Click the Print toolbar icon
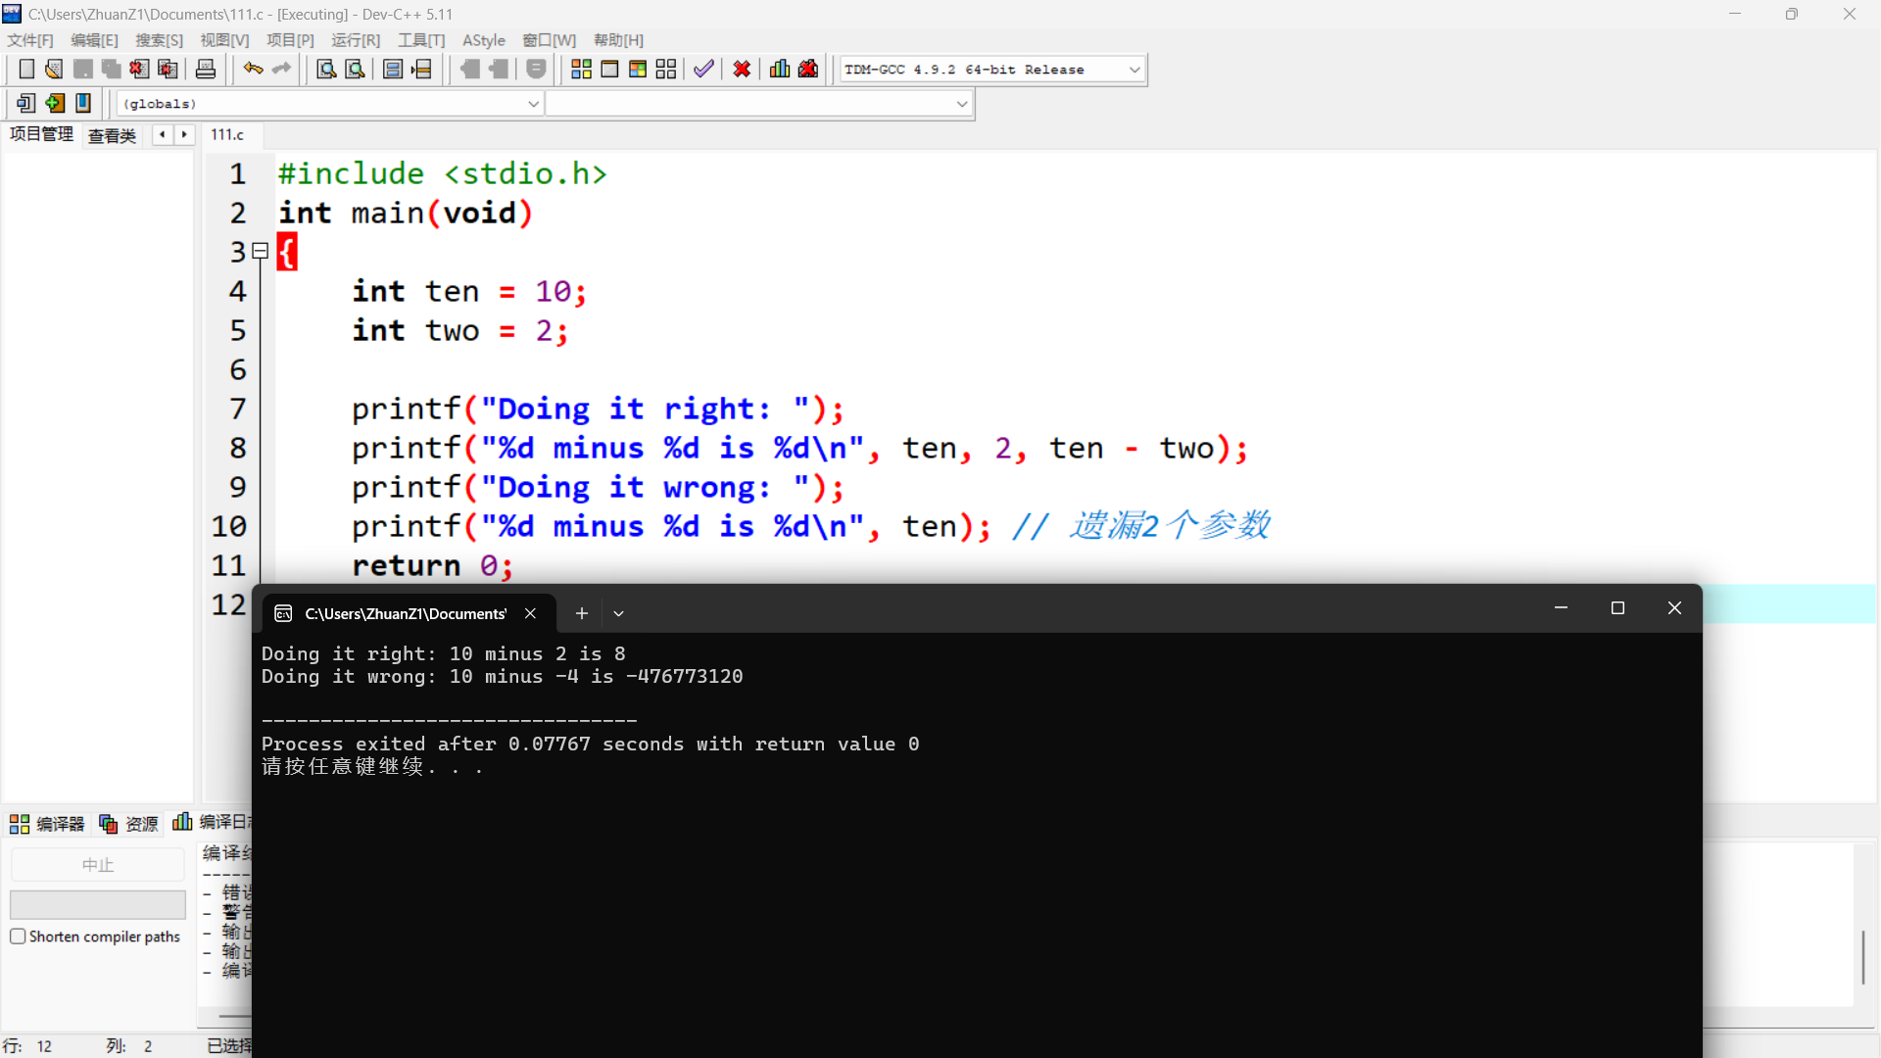The image size is (1881, 1058). pos(206,70)
